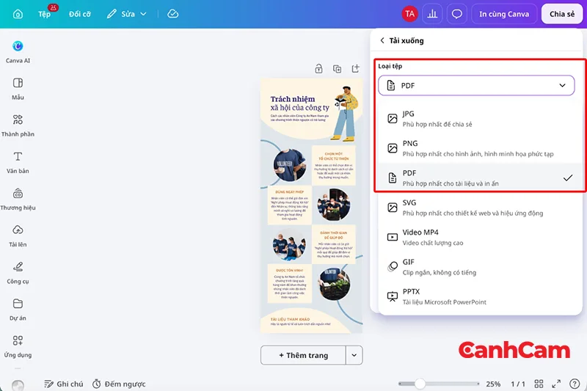Click the 1 / 1 page counter
The width and height of the screenshot is (587, 391).
(x=518, y=384)
